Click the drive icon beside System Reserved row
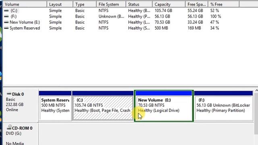This screenshot has width=258, height=145. [x=6, y=28]
